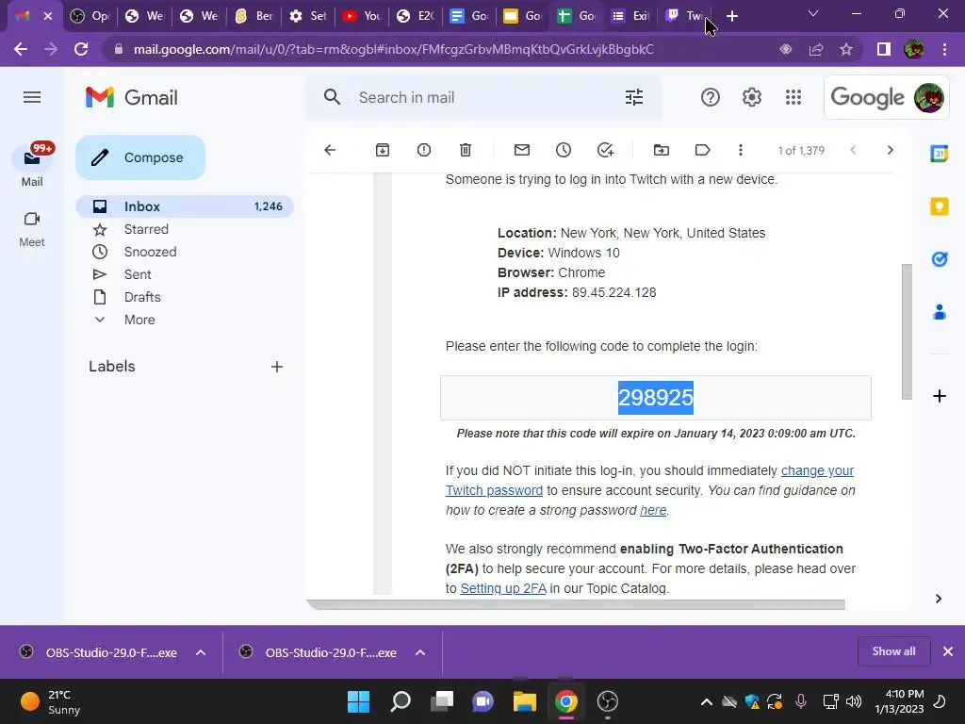Open a new browser tab
Viewport: 965px width, 724px height.
click(731, 16)
